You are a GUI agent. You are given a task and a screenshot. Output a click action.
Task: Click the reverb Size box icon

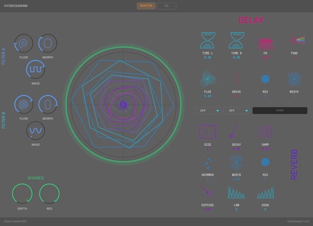pos(208,132)
